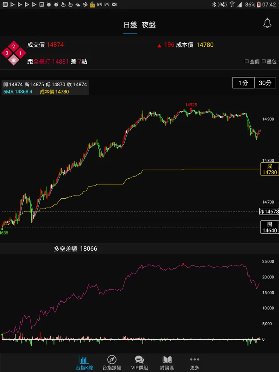Tap the 昨14678 previous close tag
Image resolution: width=279 pixels, height=372 pixels.
[269, 211]
